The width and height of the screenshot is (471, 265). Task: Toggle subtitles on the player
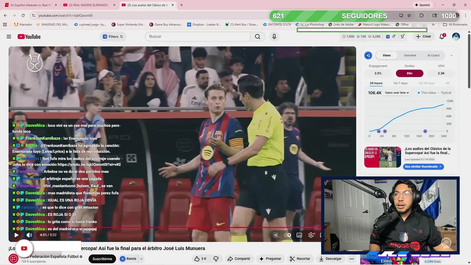click(x=299, y=235)
